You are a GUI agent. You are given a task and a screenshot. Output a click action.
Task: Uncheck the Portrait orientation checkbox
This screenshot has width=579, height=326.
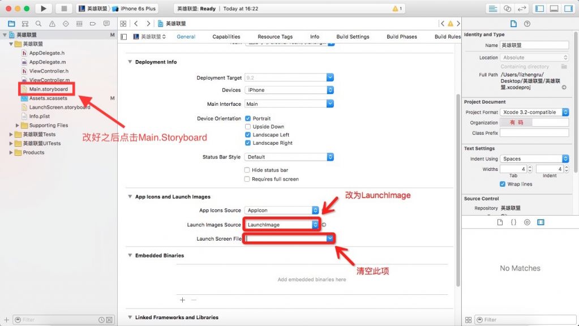pyautogui.click(x=248, y=118)
